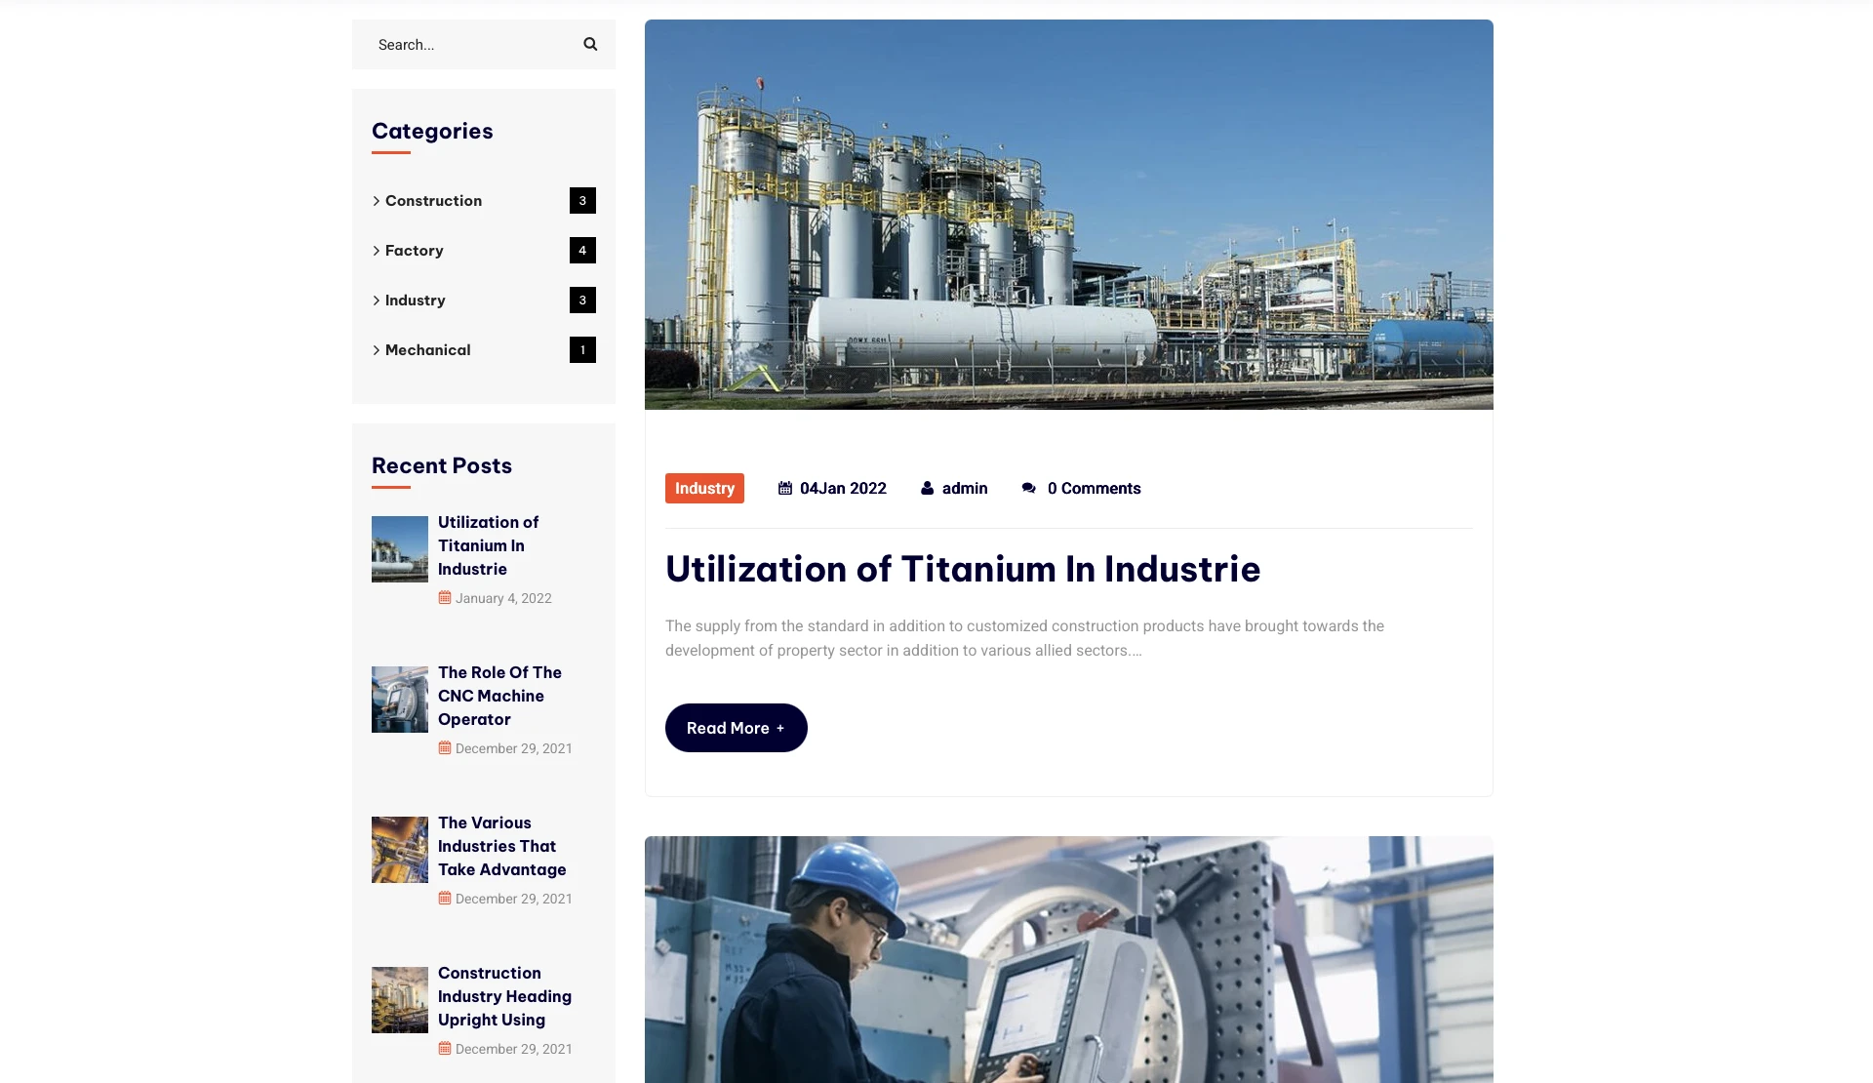1873x1083 pixels.
Task: Click the Construction category count badge
Action: coord(582,201)
